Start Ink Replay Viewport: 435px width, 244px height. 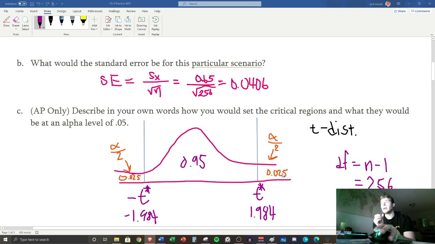155,23
